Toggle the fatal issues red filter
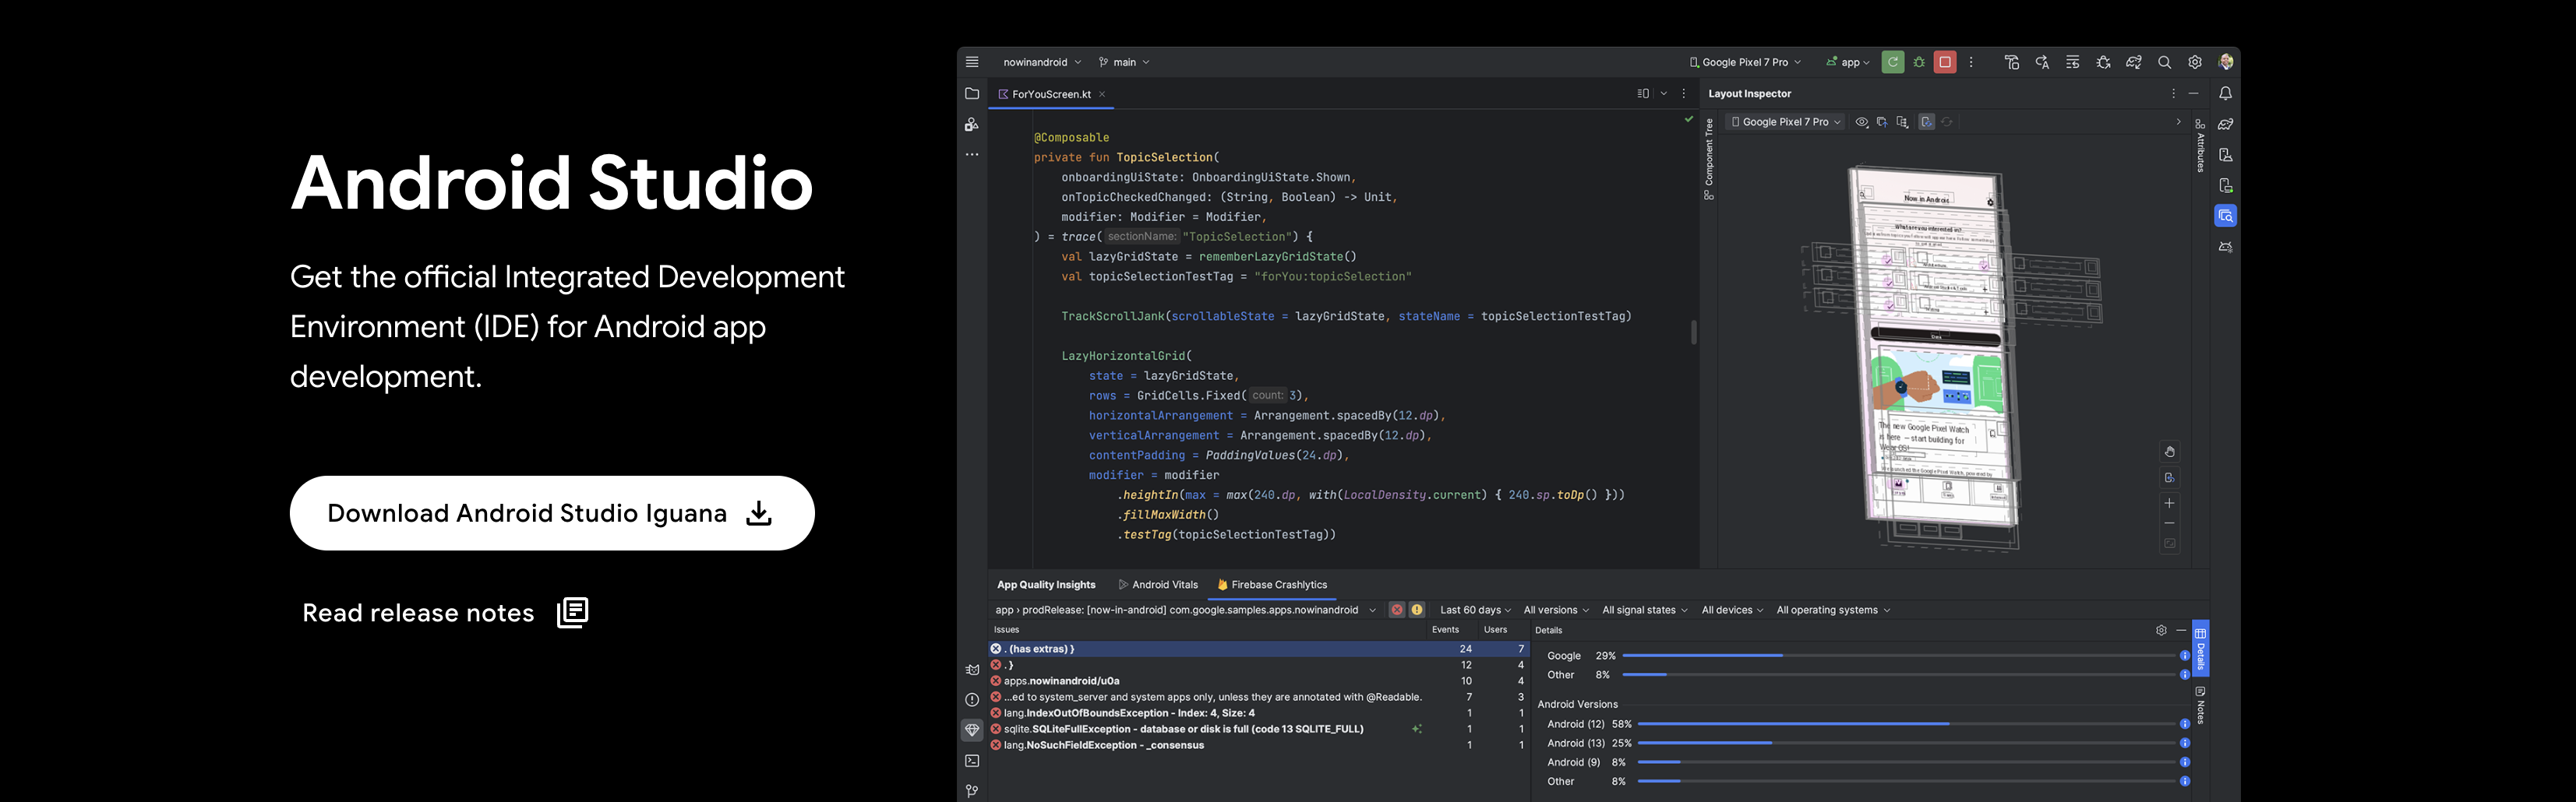The image size is (2576, 802). coord(1396,610)
